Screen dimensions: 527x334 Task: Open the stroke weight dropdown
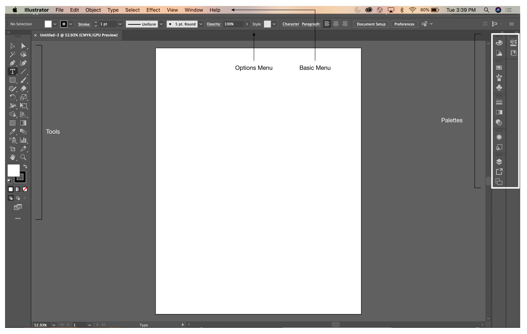(120, 24)
